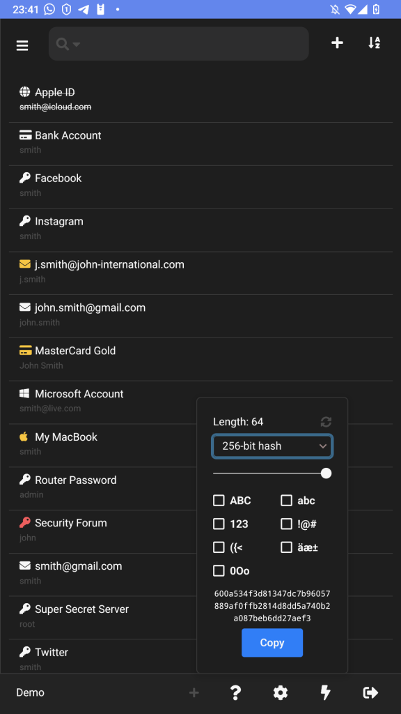Open the Demo file tab
This screenshot has height=714, width=401.
coord(31,692)
